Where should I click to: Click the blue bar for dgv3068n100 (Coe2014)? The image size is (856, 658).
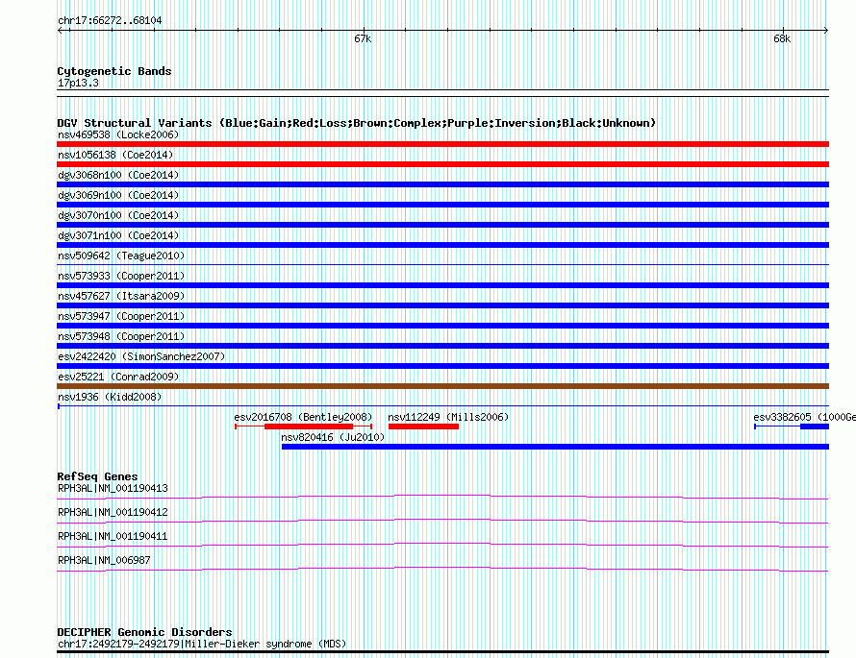442,184
